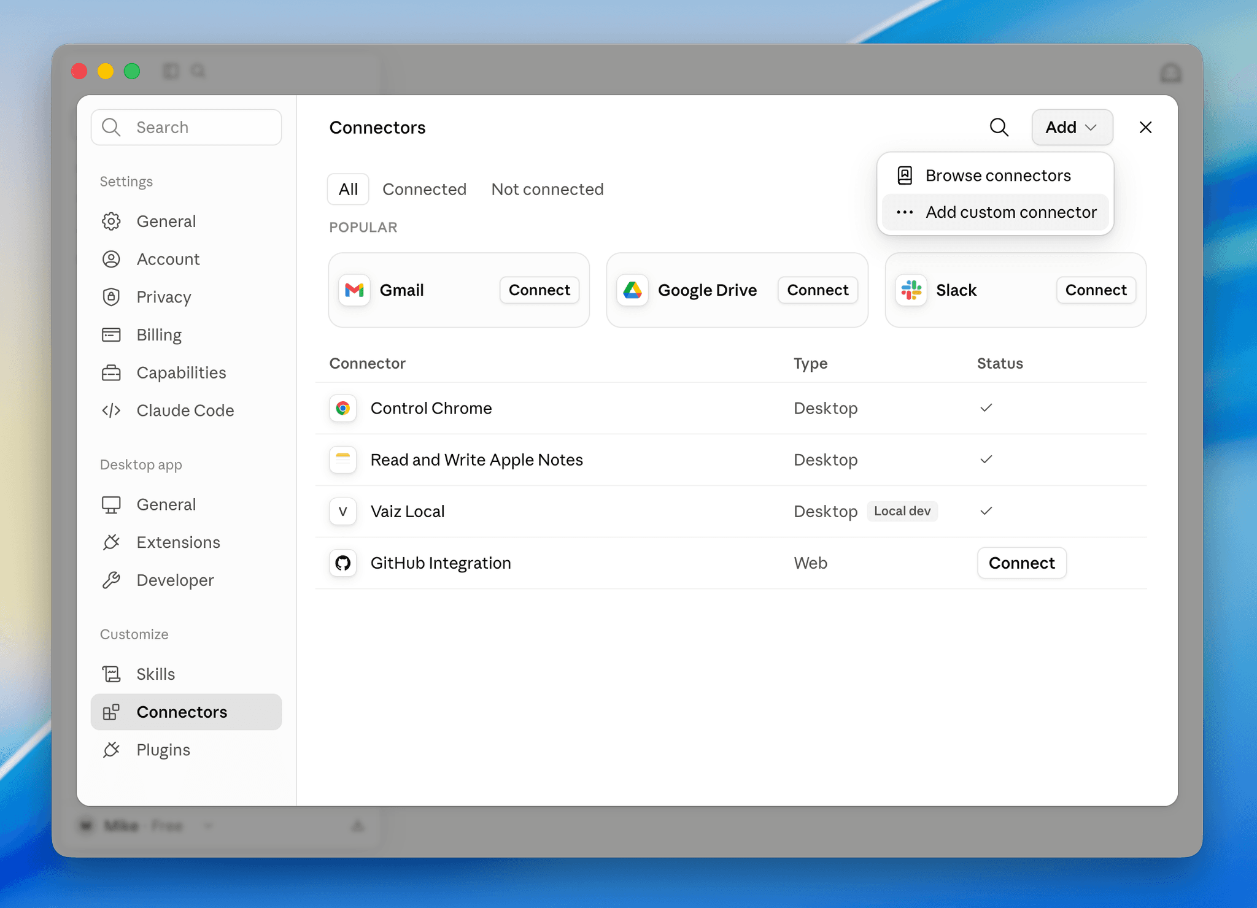This screenshot has width=1257, height=908.
Task: Click the Control Chrome status checkmark
Action: [x=986, y=408]
